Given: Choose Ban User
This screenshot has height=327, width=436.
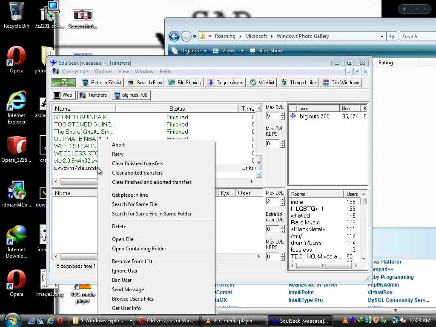Looking at the screenshot, I should pyautogui.click(x=156, y=280).
